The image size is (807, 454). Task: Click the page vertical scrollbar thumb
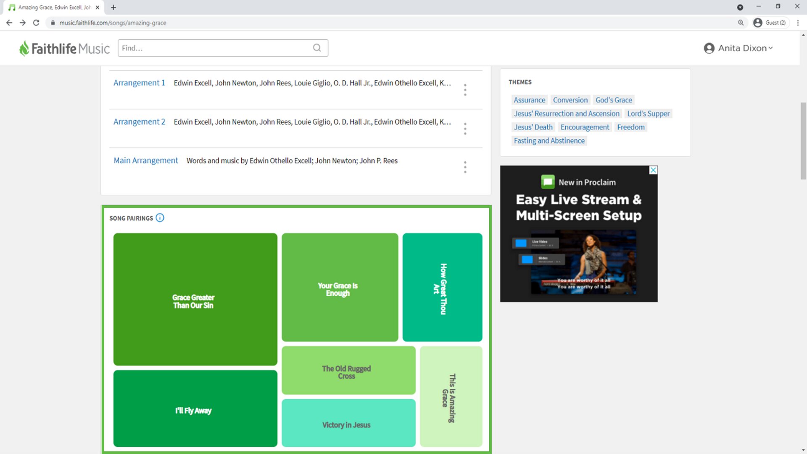(x=803, y=141)
